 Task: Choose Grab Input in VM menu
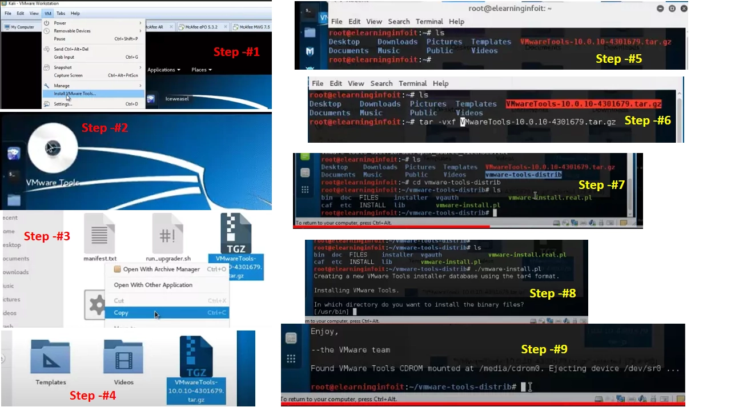pos(94,57)
